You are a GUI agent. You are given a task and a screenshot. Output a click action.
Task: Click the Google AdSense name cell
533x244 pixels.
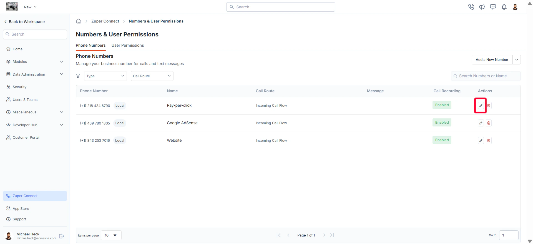182,123
